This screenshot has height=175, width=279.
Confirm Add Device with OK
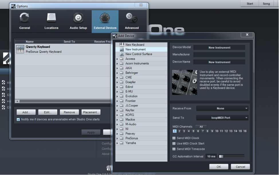[219, 167]
